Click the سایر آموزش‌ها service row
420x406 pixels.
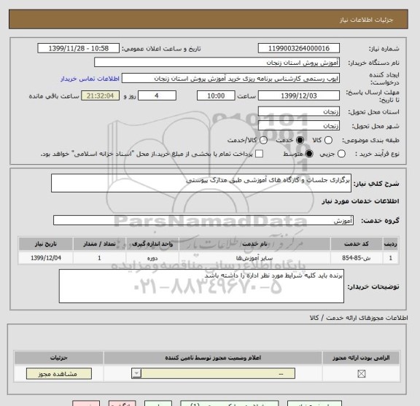(x=209, y=258)
